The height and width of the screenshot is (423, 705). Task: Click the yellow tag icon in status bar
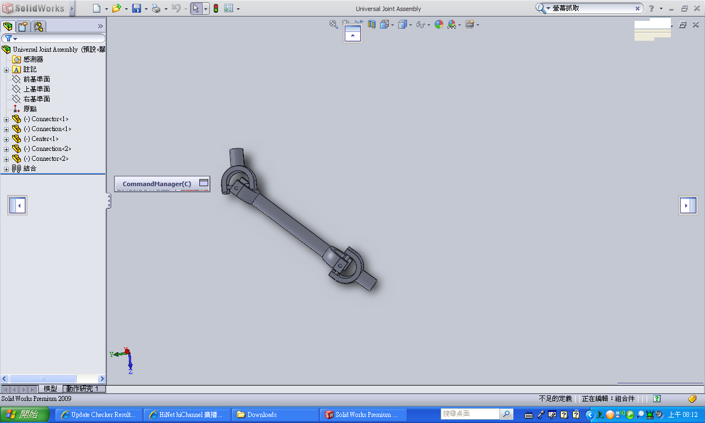click(x=693, y=399)
